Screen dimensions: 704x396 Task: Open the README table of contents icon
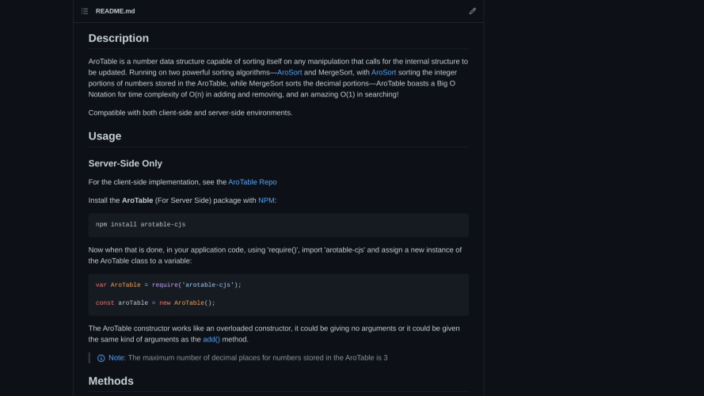point(85,11)
